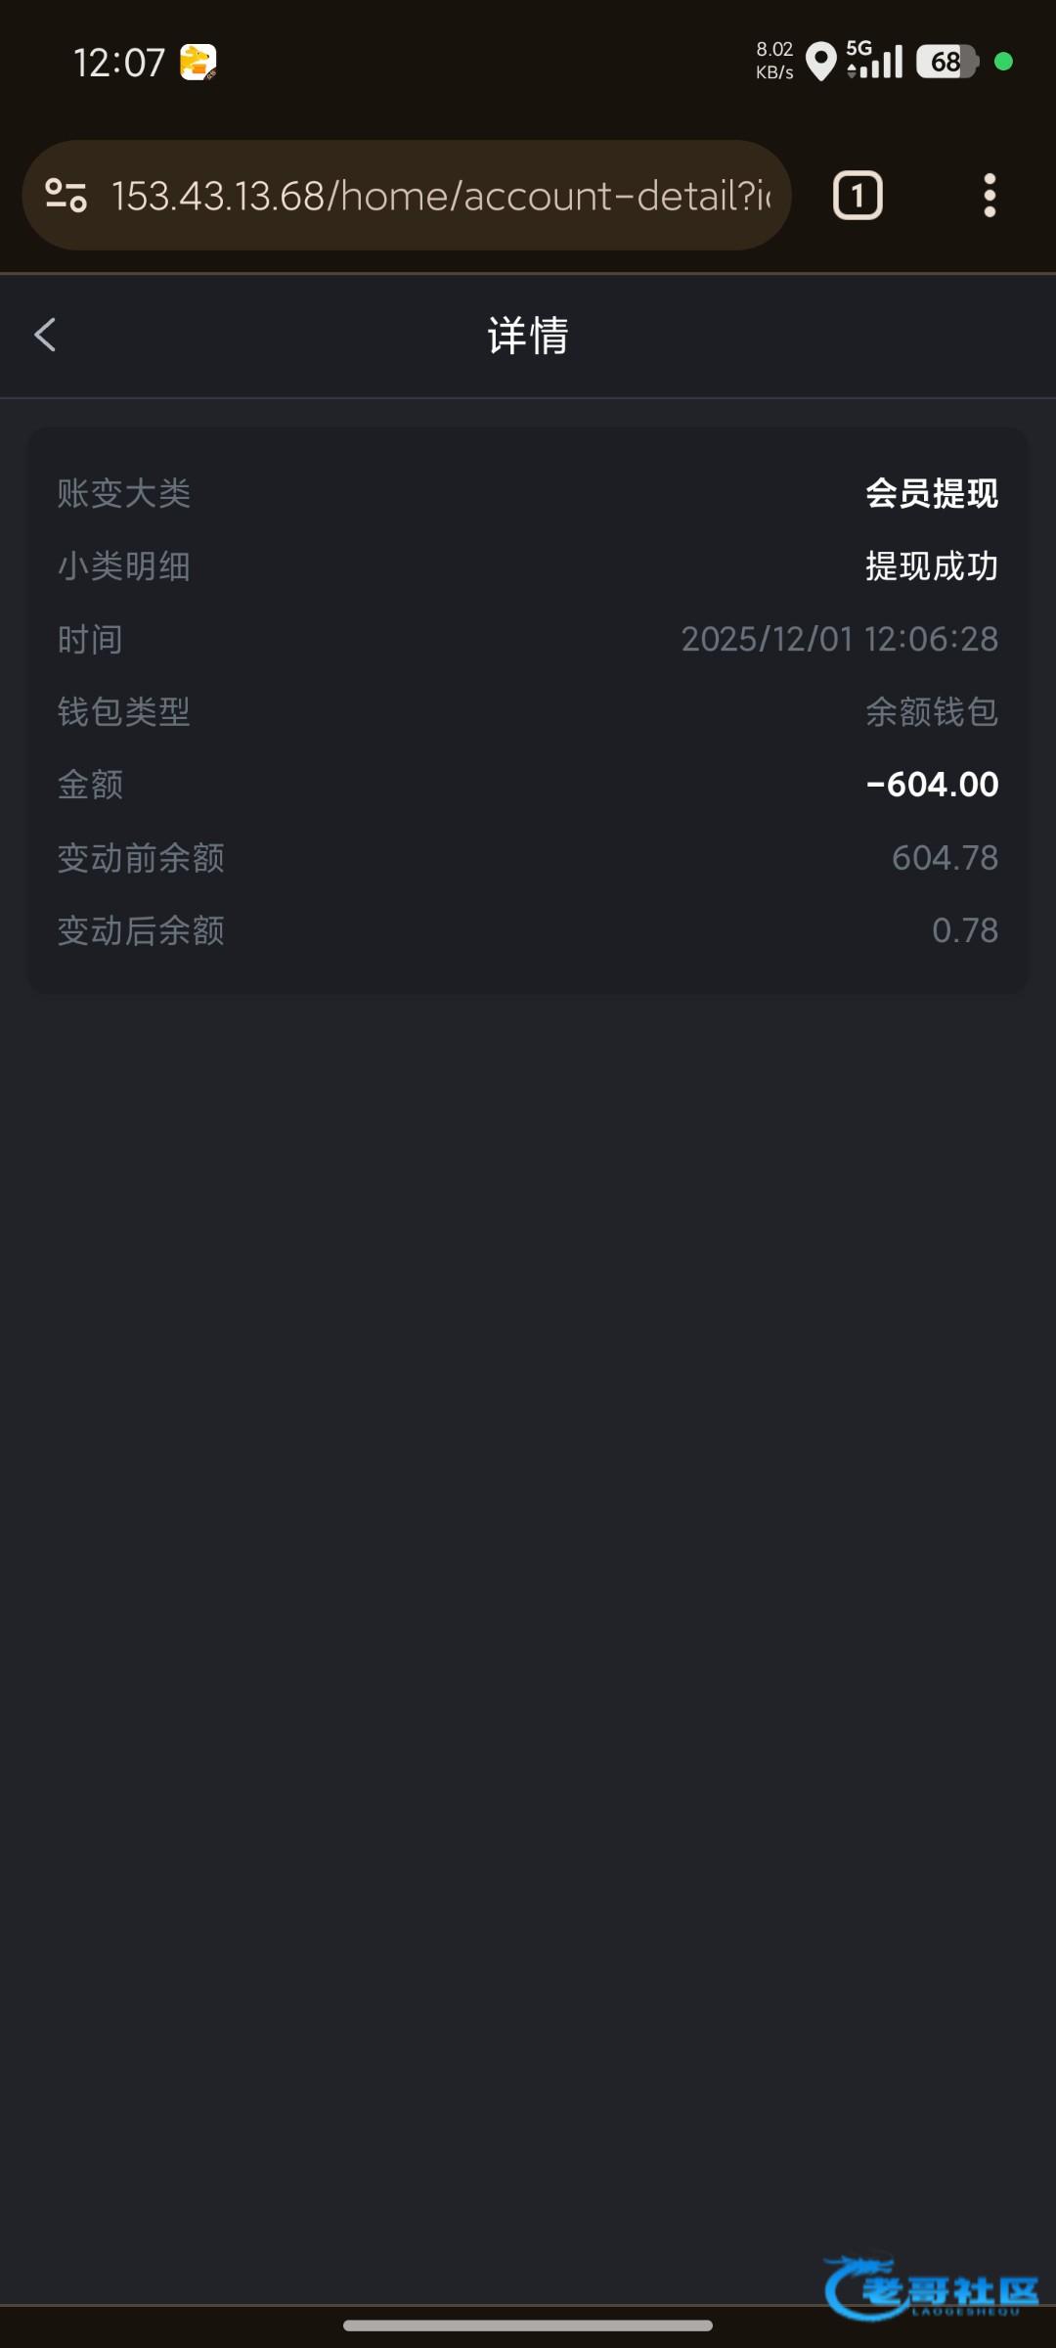Tap the 提现成功 status text
The height and width of the screenshot is (2348, 1056).
click(x=931, y=566)
